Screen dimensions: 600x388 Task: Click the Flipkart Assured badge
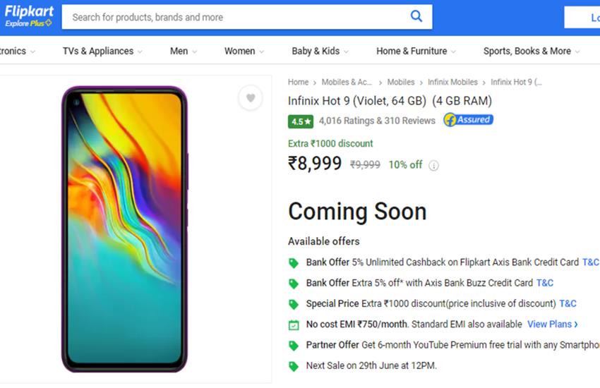click(468, 120)
